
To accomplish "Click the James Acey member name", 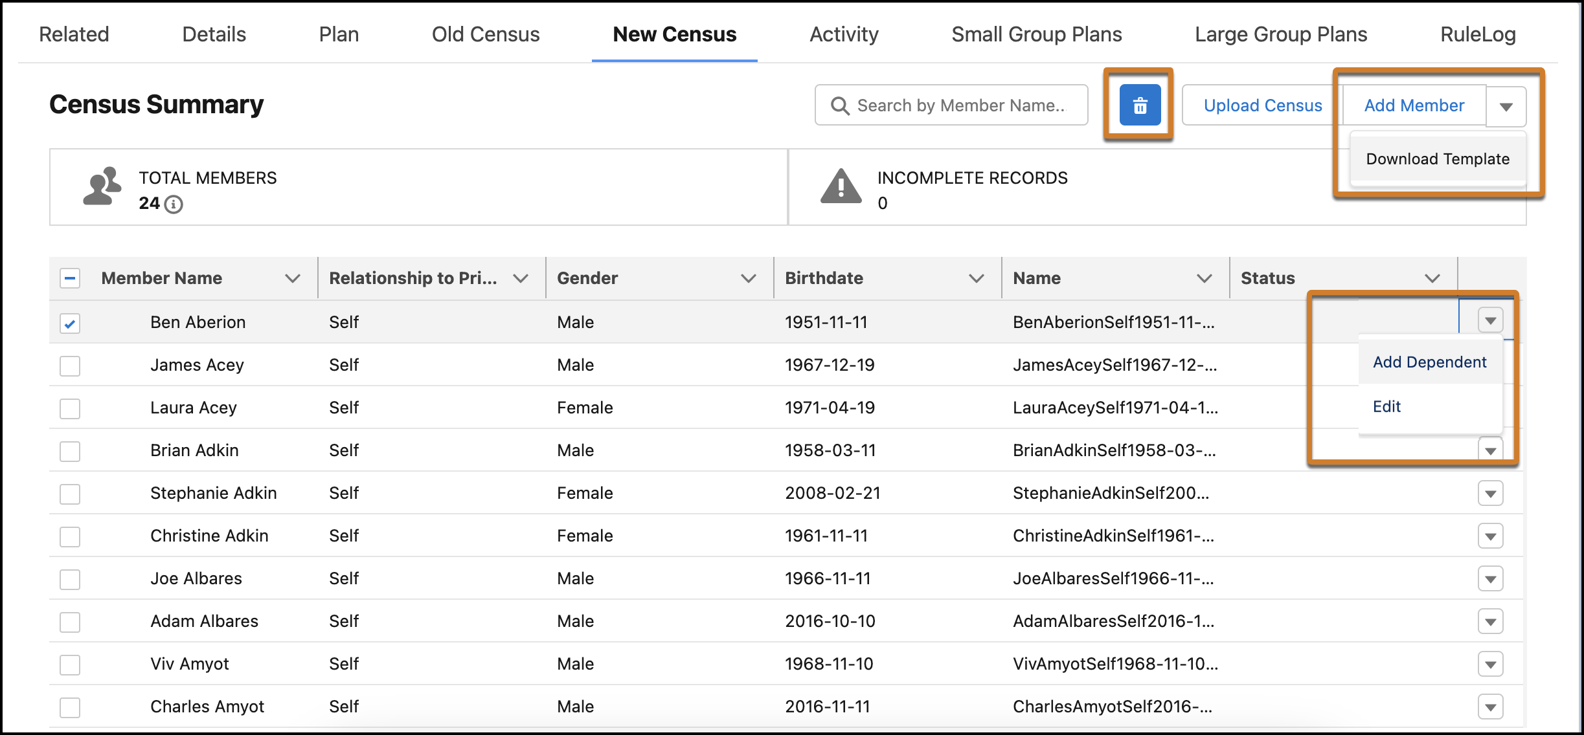I will [x=197, y=365].
